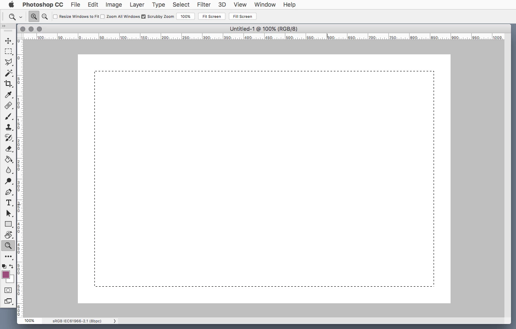The height and width of the screenshot is (329, 516).
Task: Open the Apple menu
Action: point(11,5)
